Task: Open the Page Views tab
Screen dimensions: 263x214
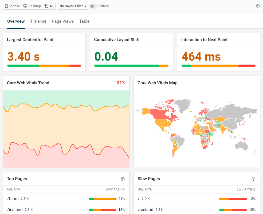Action: [x=63, y=21]
